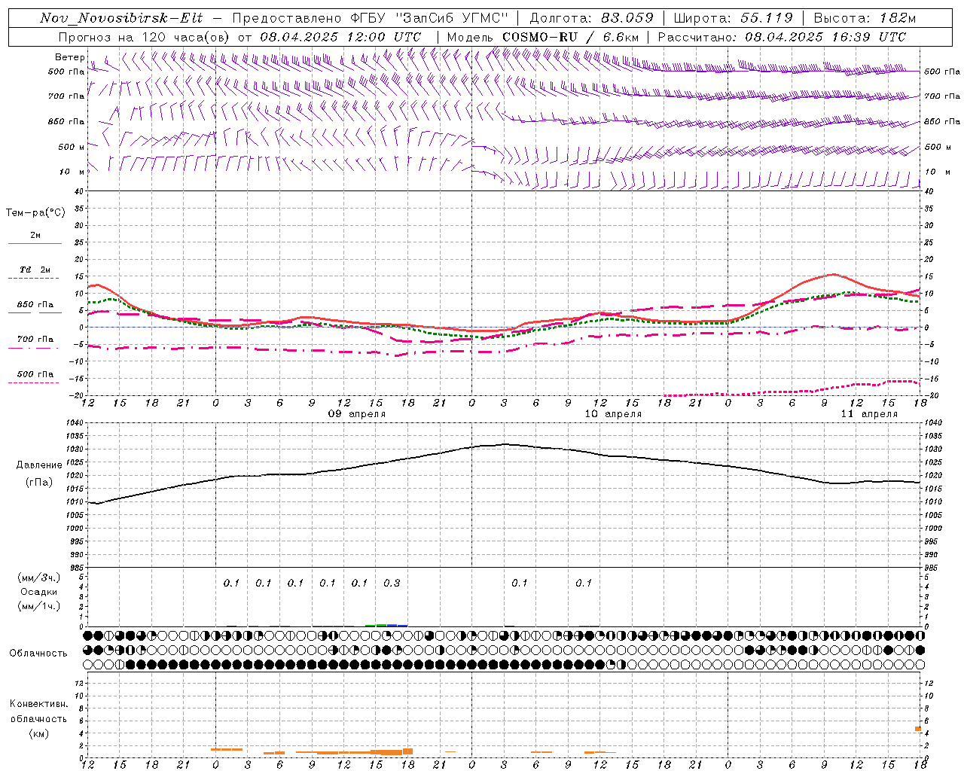Click the Давление panel label
The width and height of the screenshot is (964, 771).
pos(39,465)
